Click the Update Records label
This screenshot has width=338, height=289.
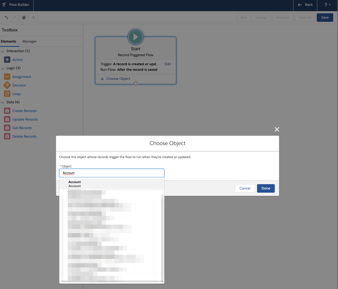click(x=25, y=119)
